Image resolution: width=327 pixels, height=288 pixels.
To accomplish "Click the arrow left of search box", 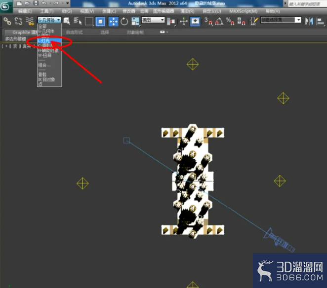I will pyautogui.click(x=286, y=3).
